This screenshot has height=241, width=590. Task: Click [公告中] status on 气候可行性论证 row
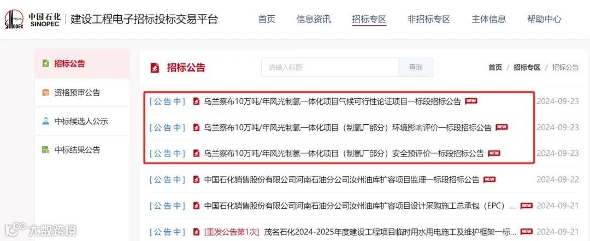pos(168,101)
